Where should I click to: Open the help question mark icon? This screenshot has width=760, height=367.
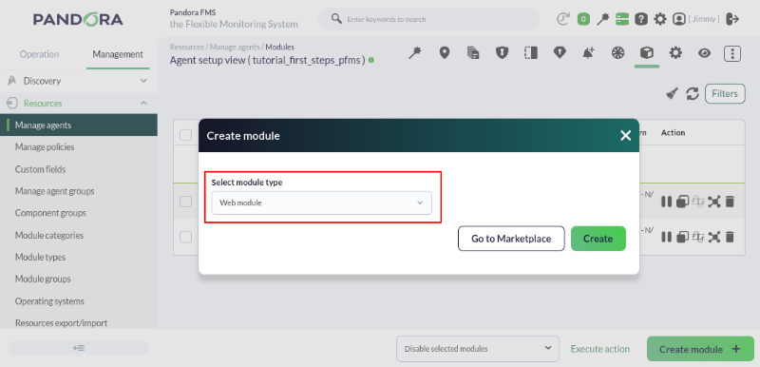coord(641,19)
